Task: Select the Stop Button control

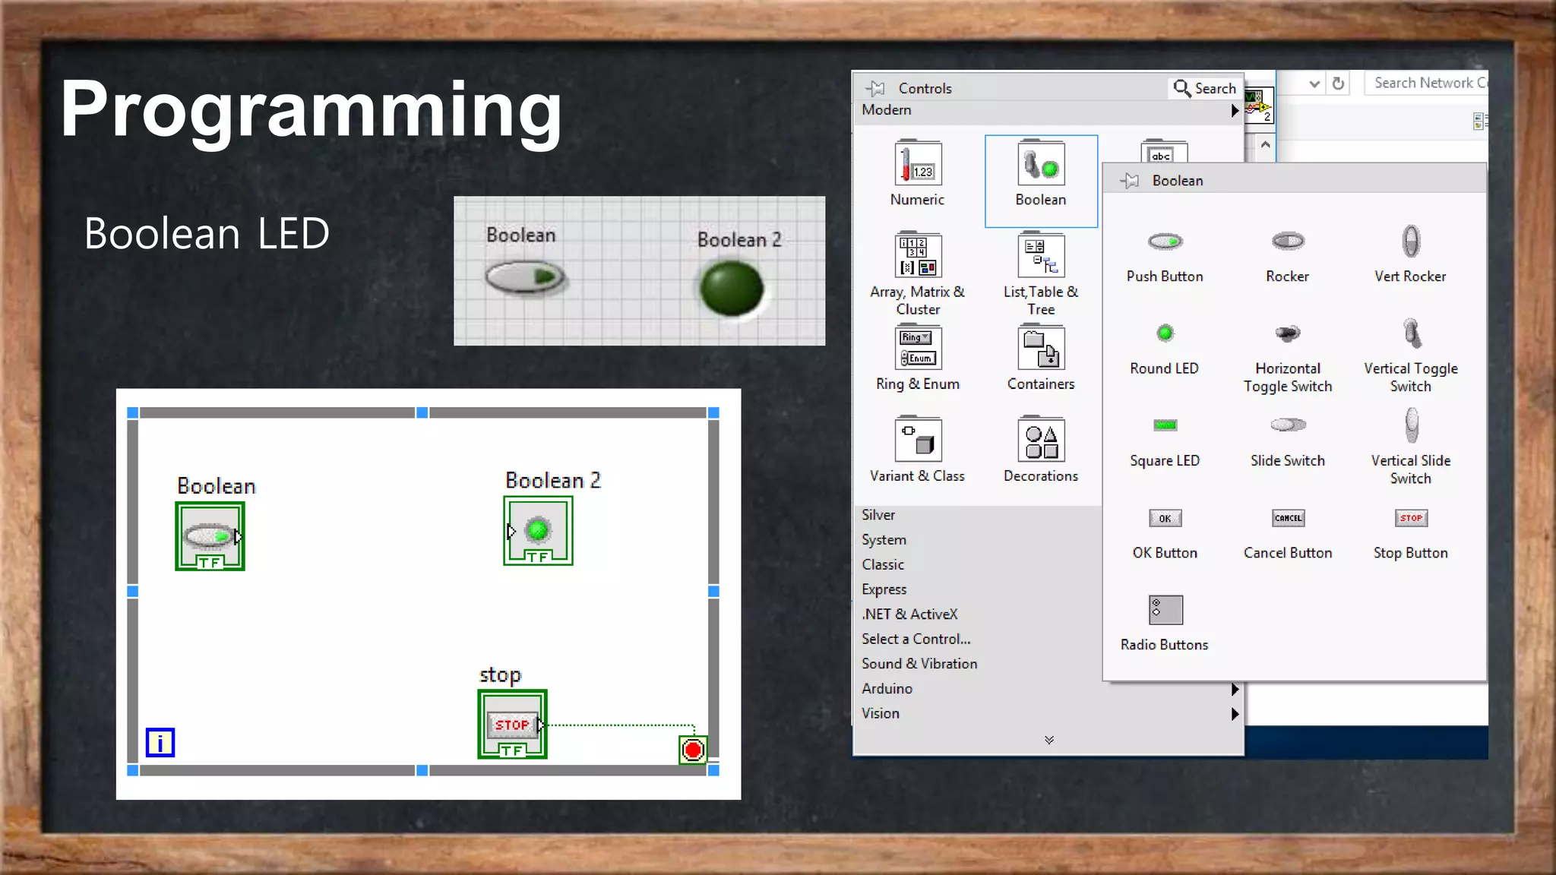Action: click(x=1411, y=534)
